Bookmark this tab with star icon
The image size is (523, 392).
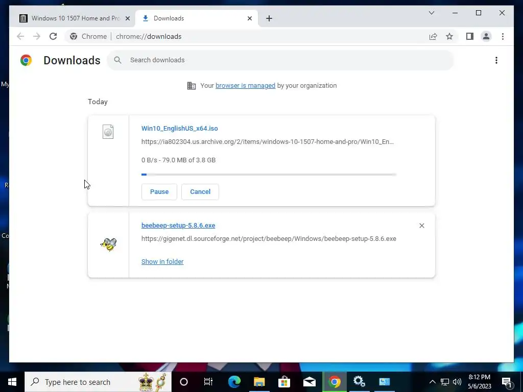tap(449, 36)
